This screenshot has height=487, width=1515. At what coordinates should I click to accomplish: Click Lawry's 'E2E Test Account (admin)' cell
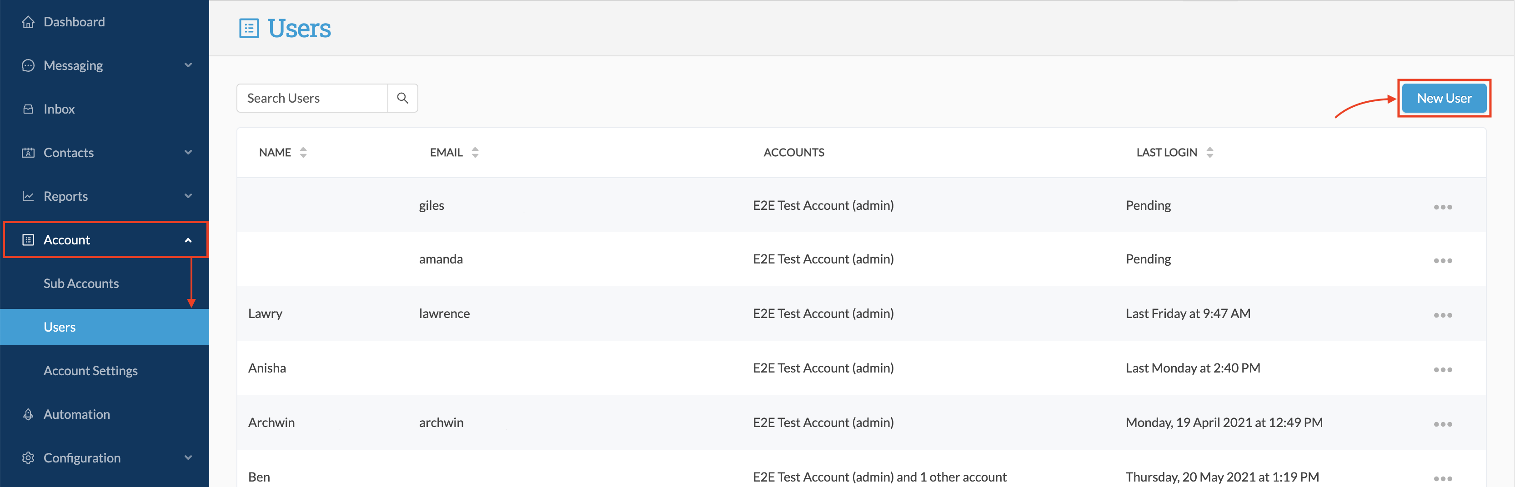click(823, 314)
